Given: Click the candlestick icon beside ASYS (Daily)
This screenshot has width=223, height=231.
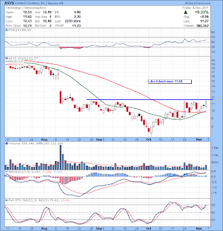Looking at the screenshot, I should [x=6, y=58].
